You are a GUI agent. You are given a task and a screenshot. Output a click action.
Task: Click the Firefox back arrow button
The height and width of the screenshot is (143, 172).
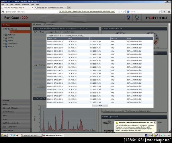point(3,12)
